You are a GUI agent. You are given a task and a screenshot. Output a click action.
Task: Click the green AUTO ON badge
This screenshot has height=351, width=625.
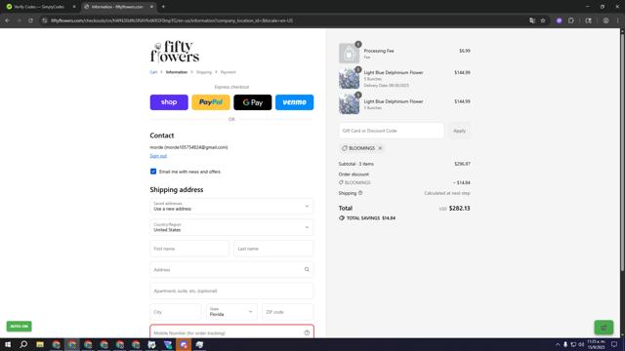coord(20,327)
